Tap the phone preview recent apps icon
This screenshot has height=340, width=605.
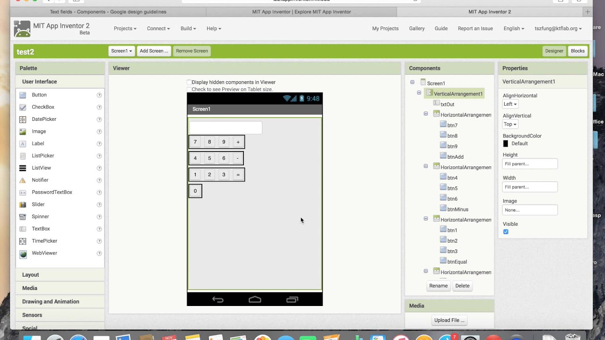[292, 299]
